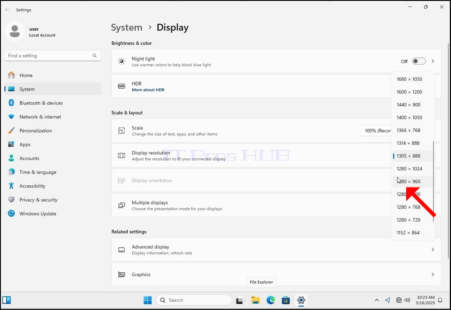
Task: Select resolution 1440 × 900
Action: [x=412, y=105]
